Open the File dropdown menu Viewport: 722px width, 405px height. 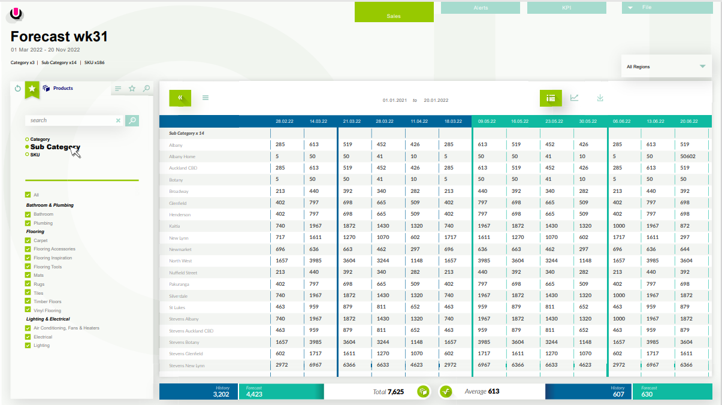tap(667, 8)
